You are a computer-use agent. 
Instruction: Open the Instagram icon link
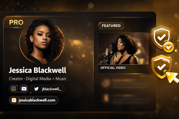13,89
